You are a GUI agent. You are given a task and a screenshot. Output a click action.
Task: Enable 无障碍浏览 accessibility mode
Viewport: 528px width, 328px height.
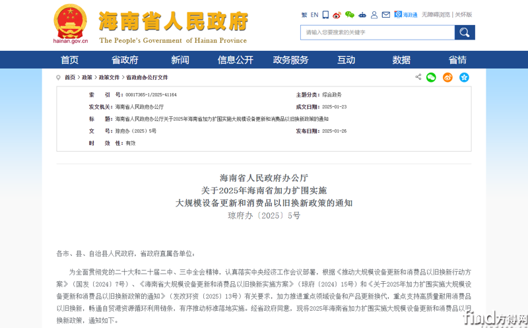pos(436,15)
